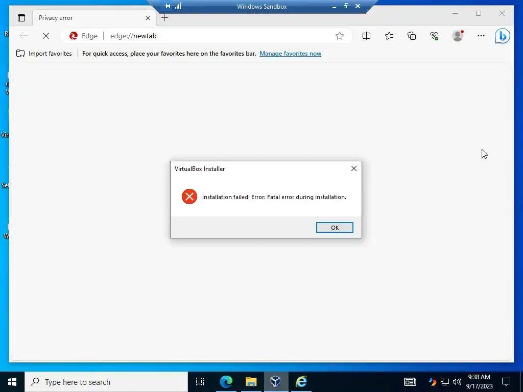Click the Windows Sandbox pin icon

point(167,6)
